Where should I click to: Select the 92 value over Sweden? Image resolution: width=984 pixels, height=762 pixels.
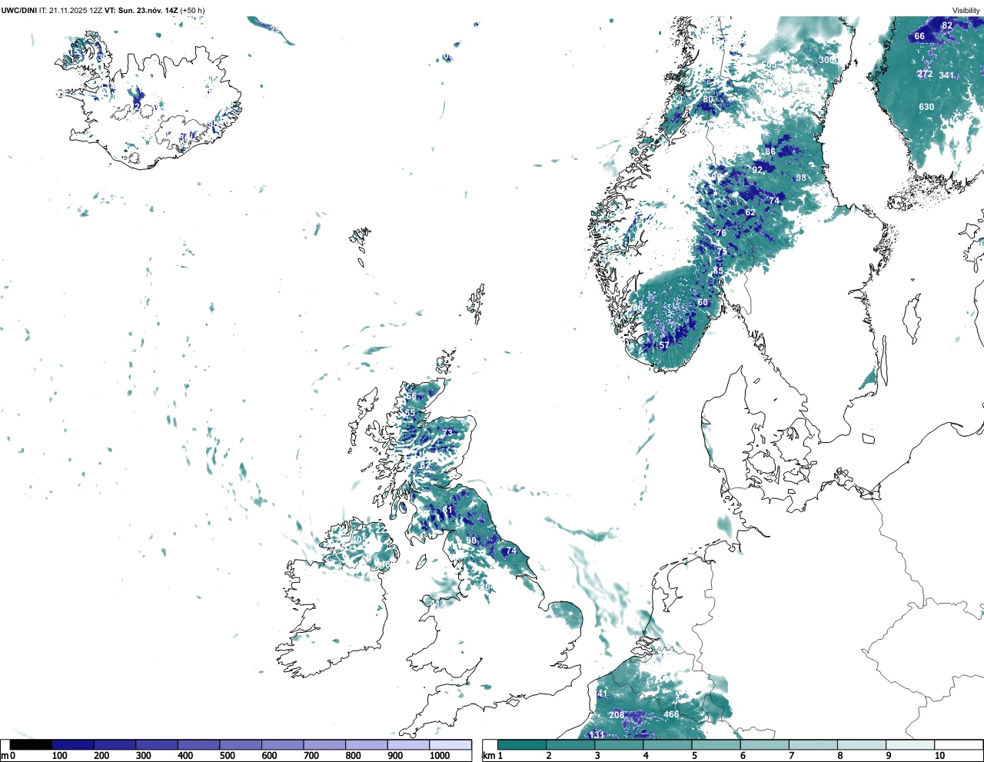[x=757, y=170]
